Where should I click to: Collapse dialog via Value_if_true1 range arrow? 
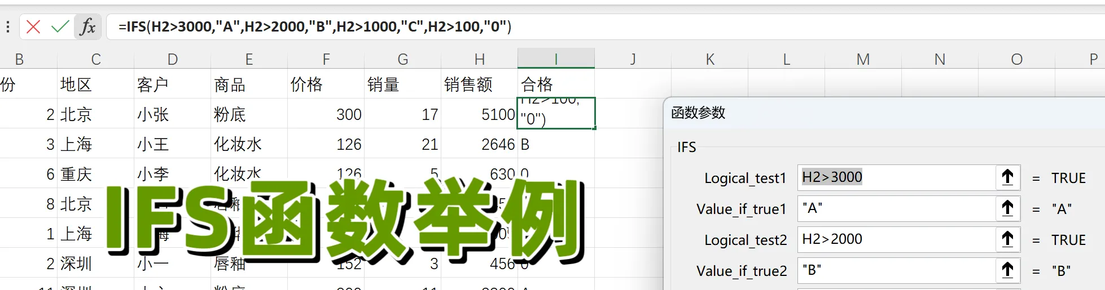tap(1008, 208)
